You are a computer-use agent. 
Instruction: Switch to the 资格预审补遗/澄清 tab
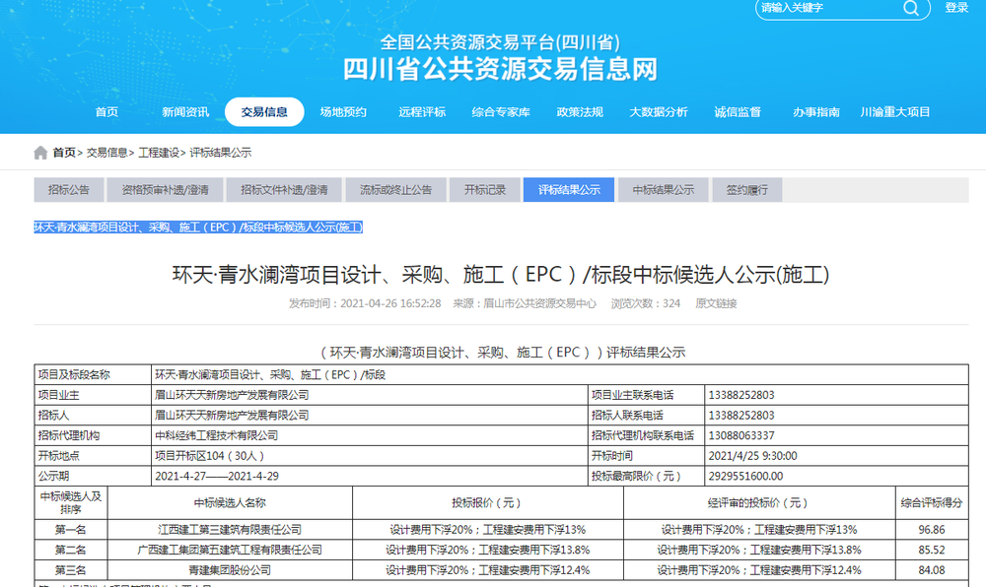(165, 190)
